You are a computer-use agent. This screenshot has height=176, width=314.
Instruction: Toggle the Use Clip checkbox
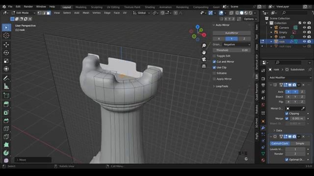pos(214,67)
